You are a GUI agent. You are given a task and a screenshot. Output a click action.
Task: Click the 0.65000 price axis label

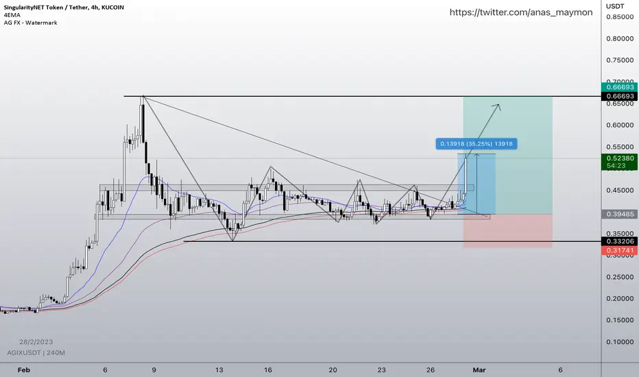click(x=620, y=104)
